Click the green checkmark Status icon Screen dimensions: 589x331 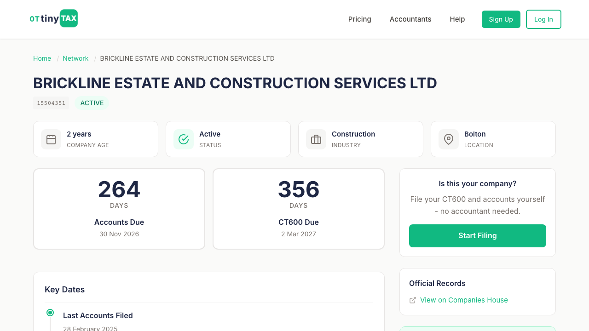[x=183, y=139]
